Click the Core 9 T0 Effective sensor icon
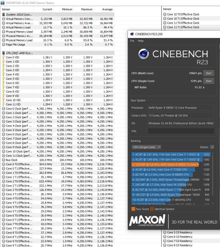Viewport: 220px width, 247px height. pyautogui.click(x=4, y=241)
